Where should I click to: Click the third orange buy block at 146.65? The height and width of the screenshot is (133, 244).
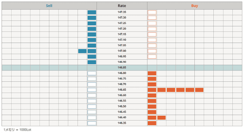(171, 90)
